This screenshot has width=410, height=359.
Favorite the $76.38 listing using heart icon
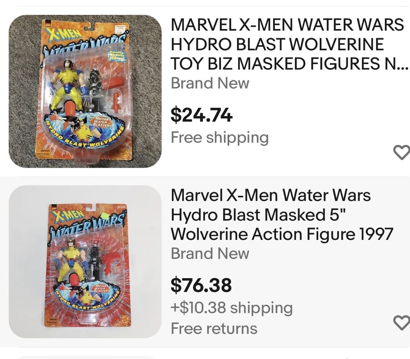click(x=401, y=323)
